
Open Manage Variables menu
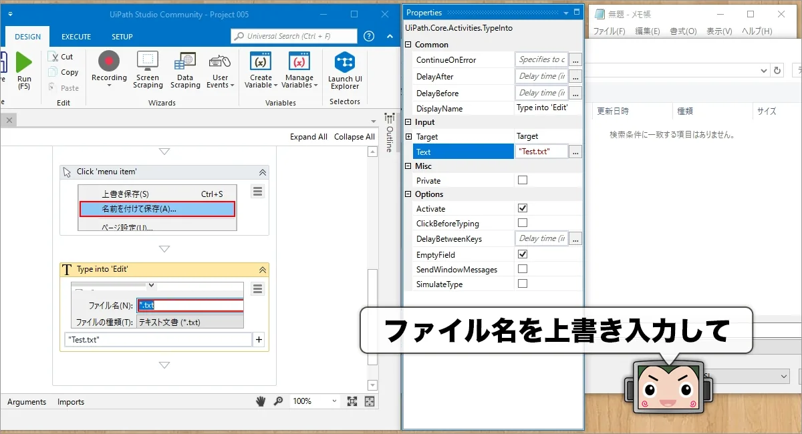300,70
